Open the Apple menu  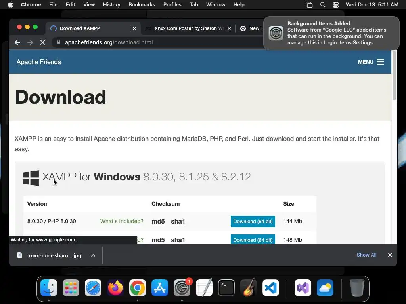pyautogui.click(x=10, y=5)
